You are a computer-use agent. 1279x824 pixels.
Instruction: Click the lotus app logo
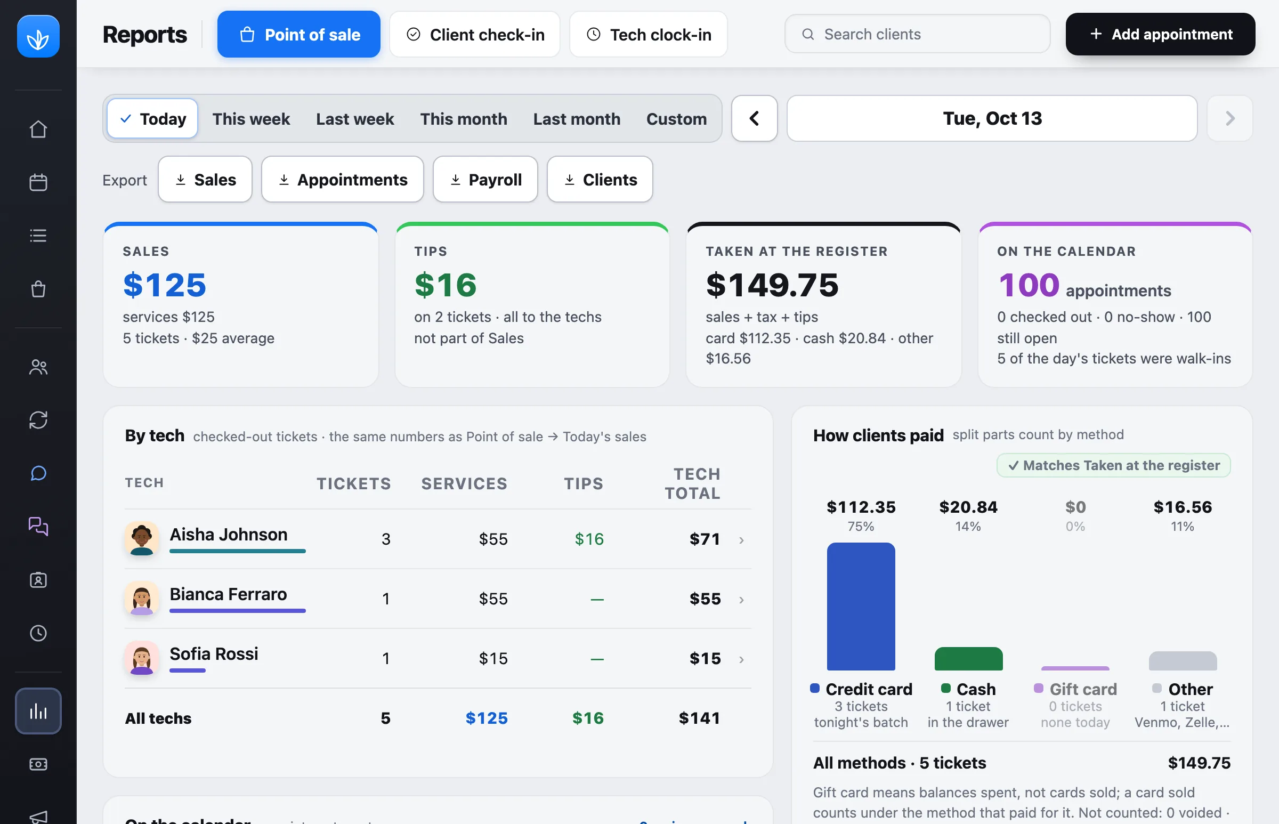click(38, 36)
